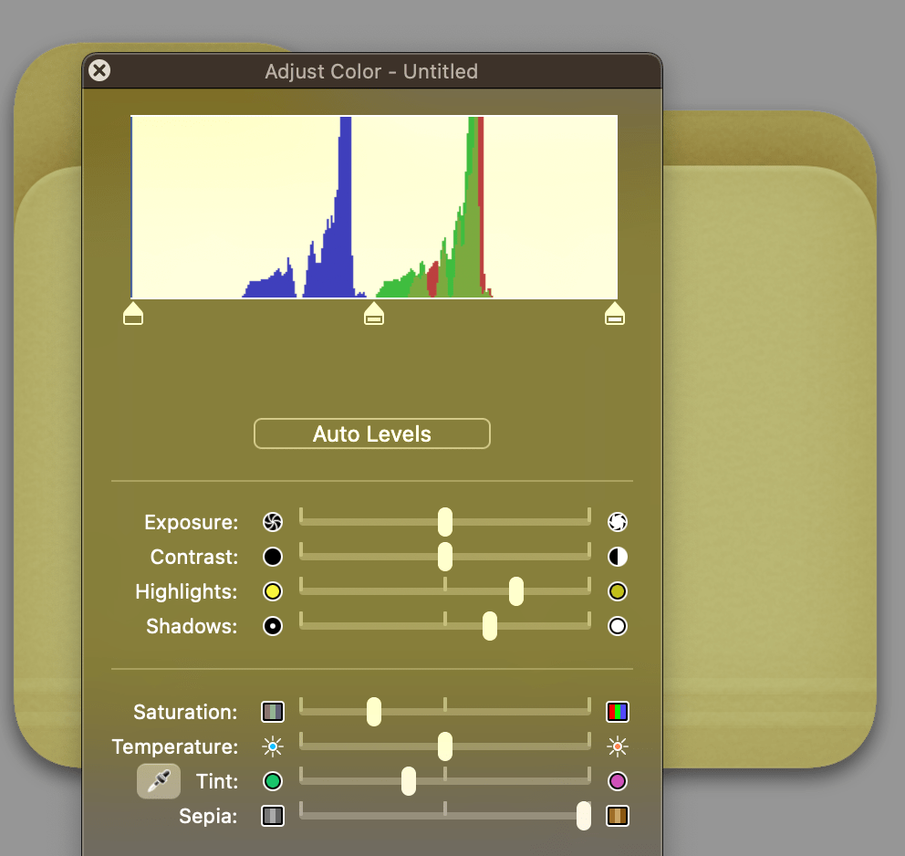Click the Temperature label
The height and width of the screenshot is (856, 905).
point(175,746)
